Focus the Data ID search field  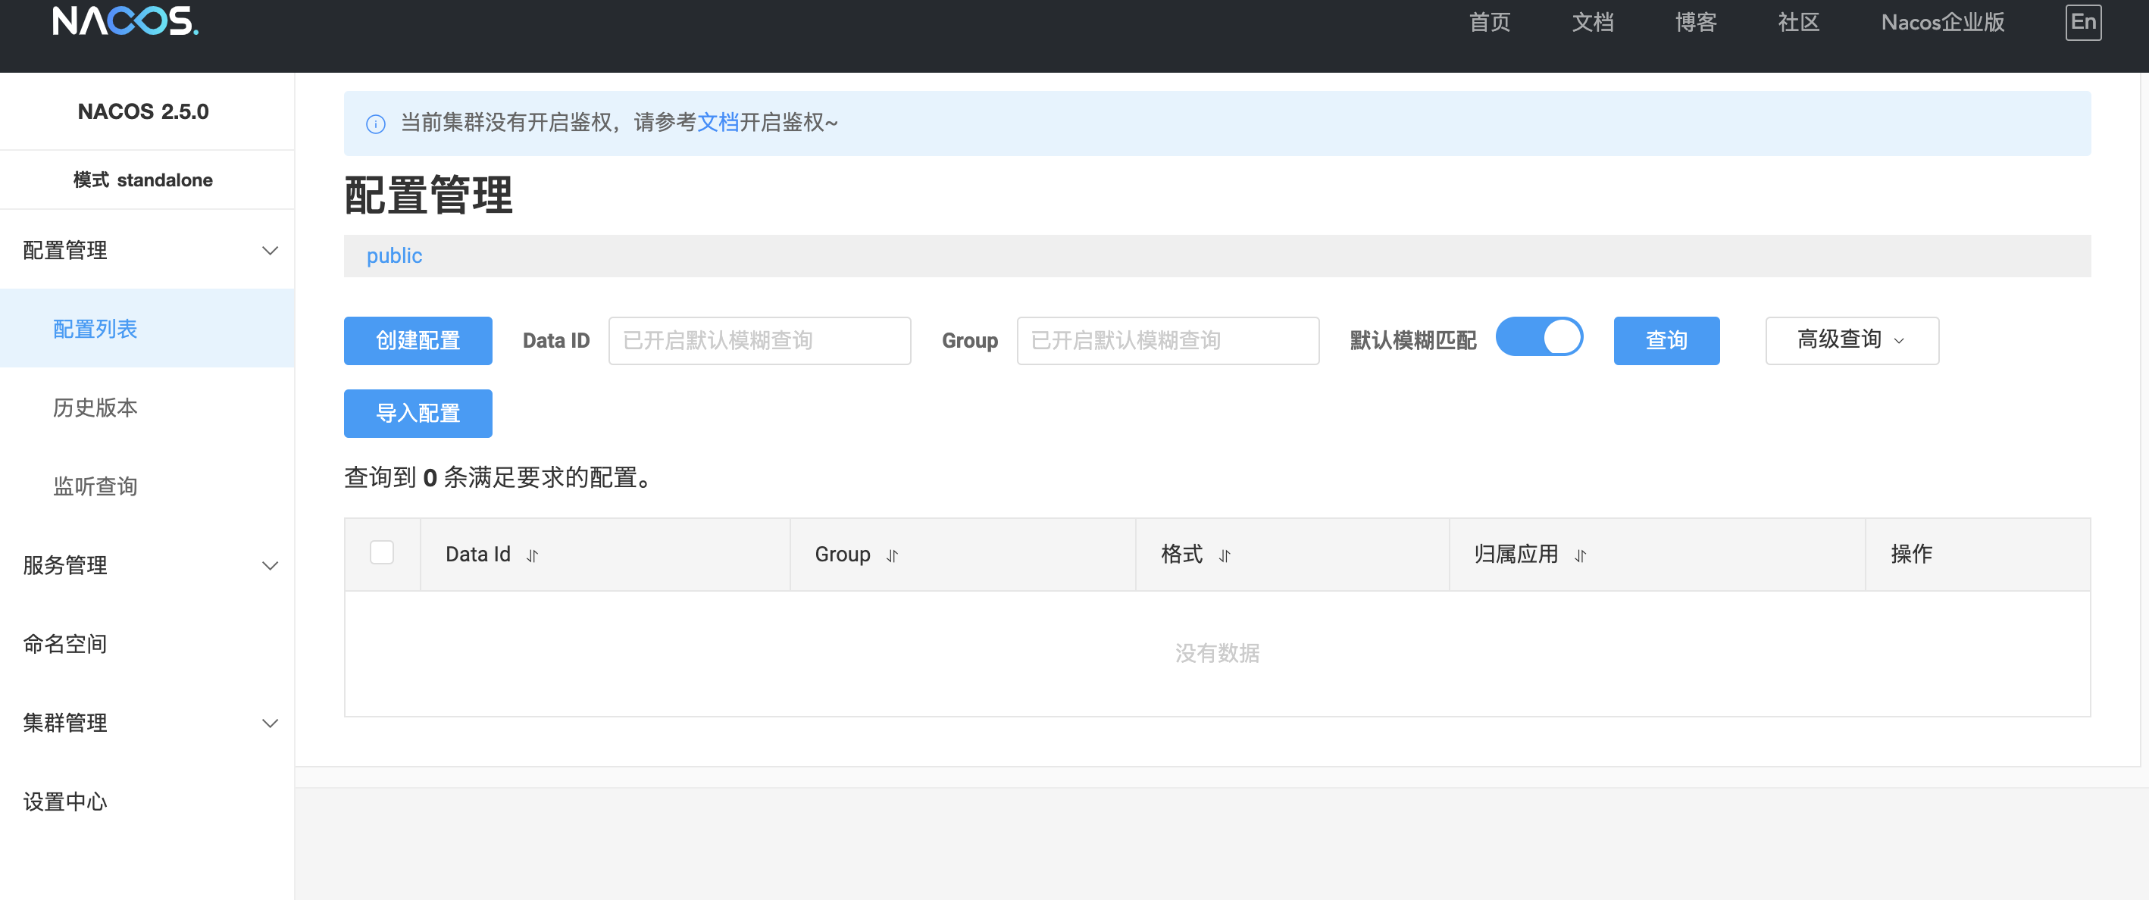pyautogui.click(x=759, y=340)
